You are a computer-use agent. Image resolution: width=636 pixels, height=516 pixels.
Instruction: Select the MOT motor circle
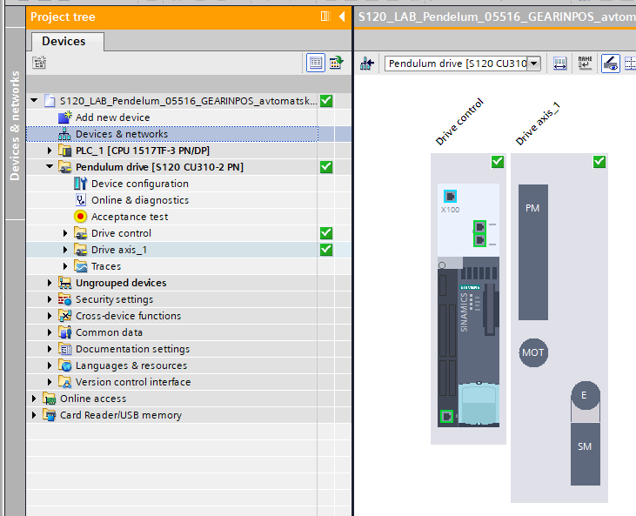[x=533, y=352]
